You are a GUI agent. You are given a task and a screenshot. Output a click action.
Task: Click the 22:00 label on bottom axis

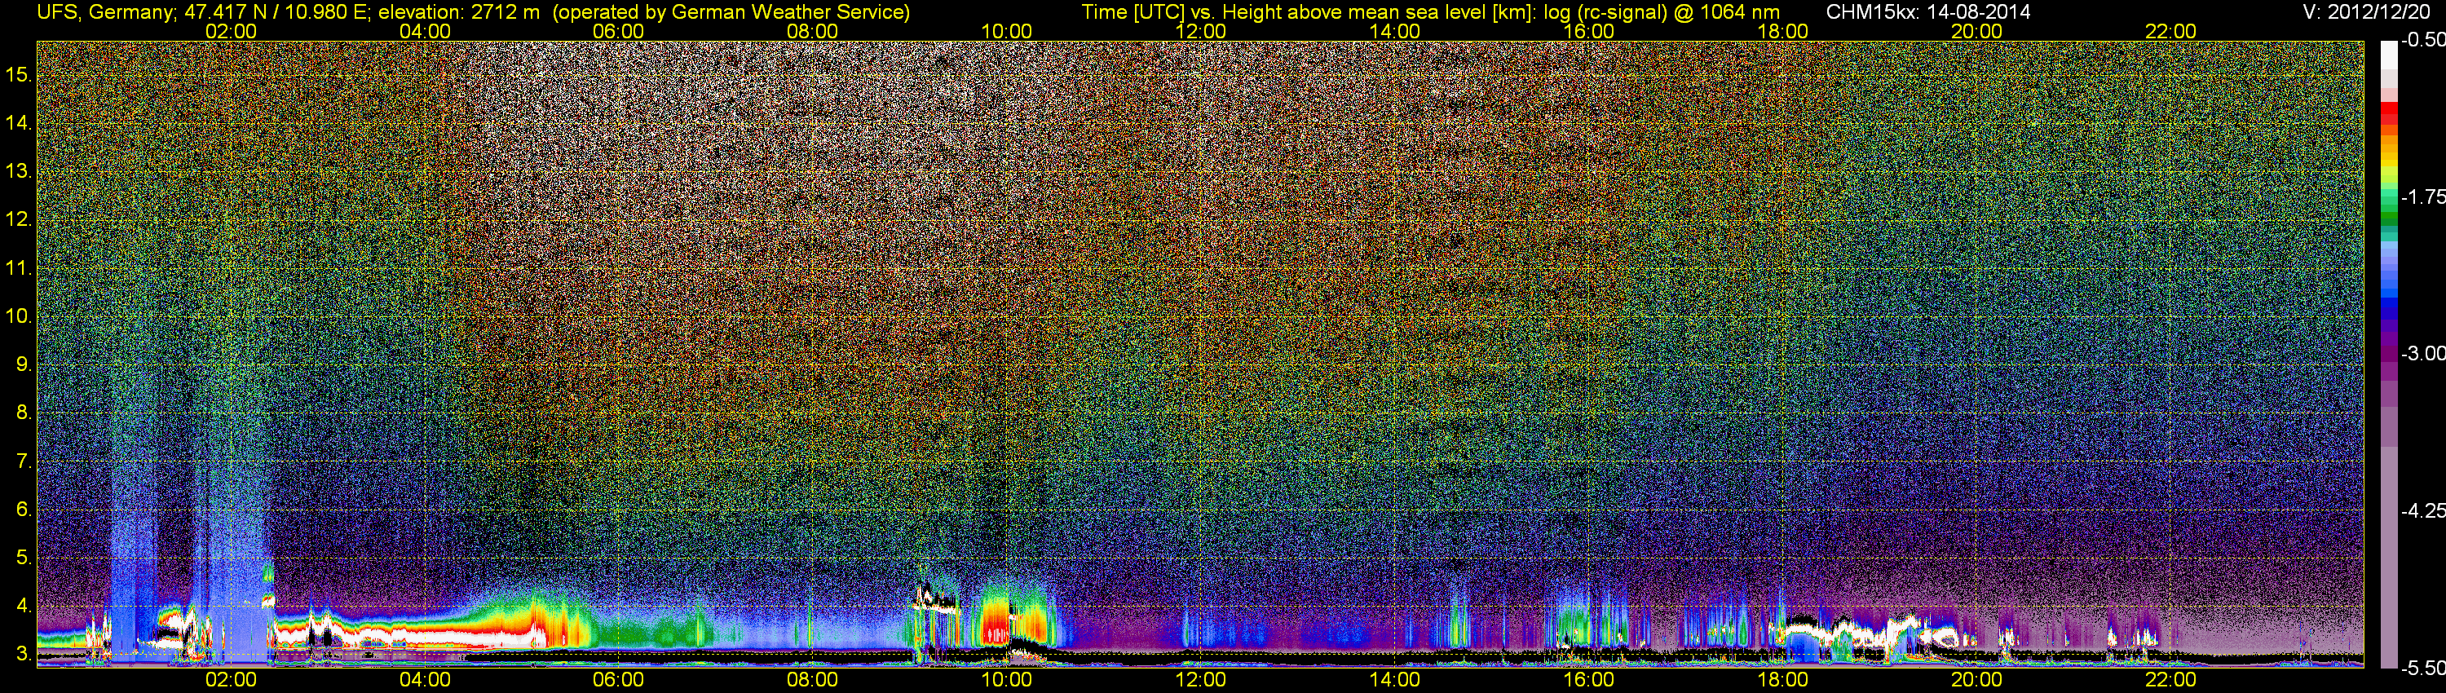2170,680
